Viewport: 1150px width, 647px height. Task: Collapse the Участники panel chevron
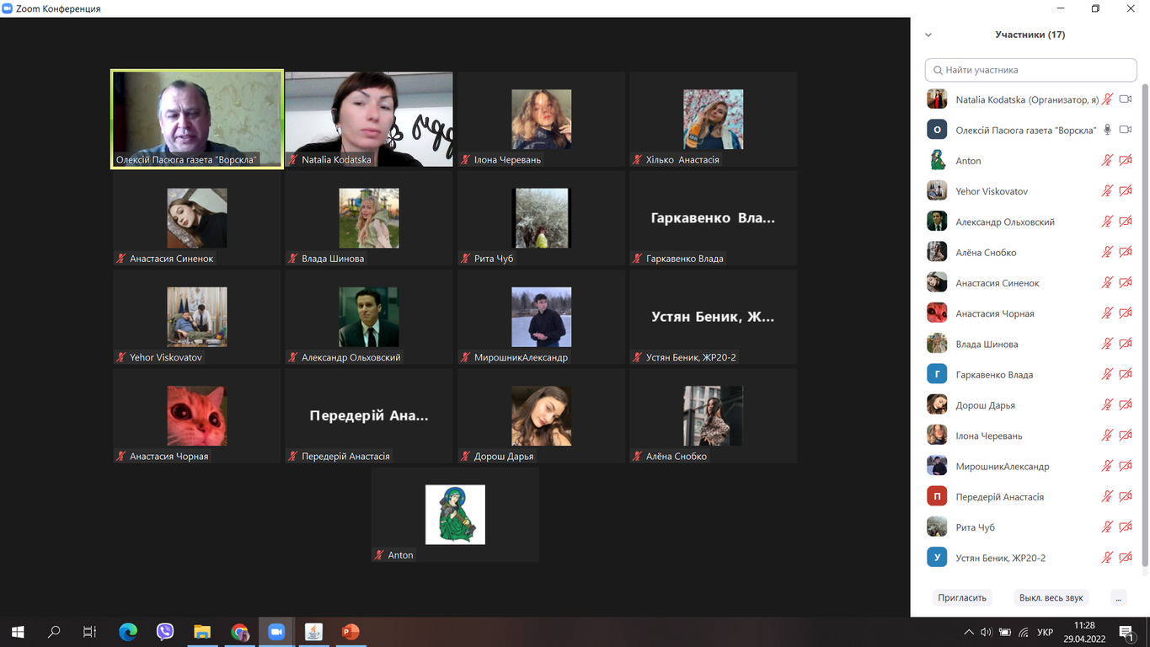928,35
